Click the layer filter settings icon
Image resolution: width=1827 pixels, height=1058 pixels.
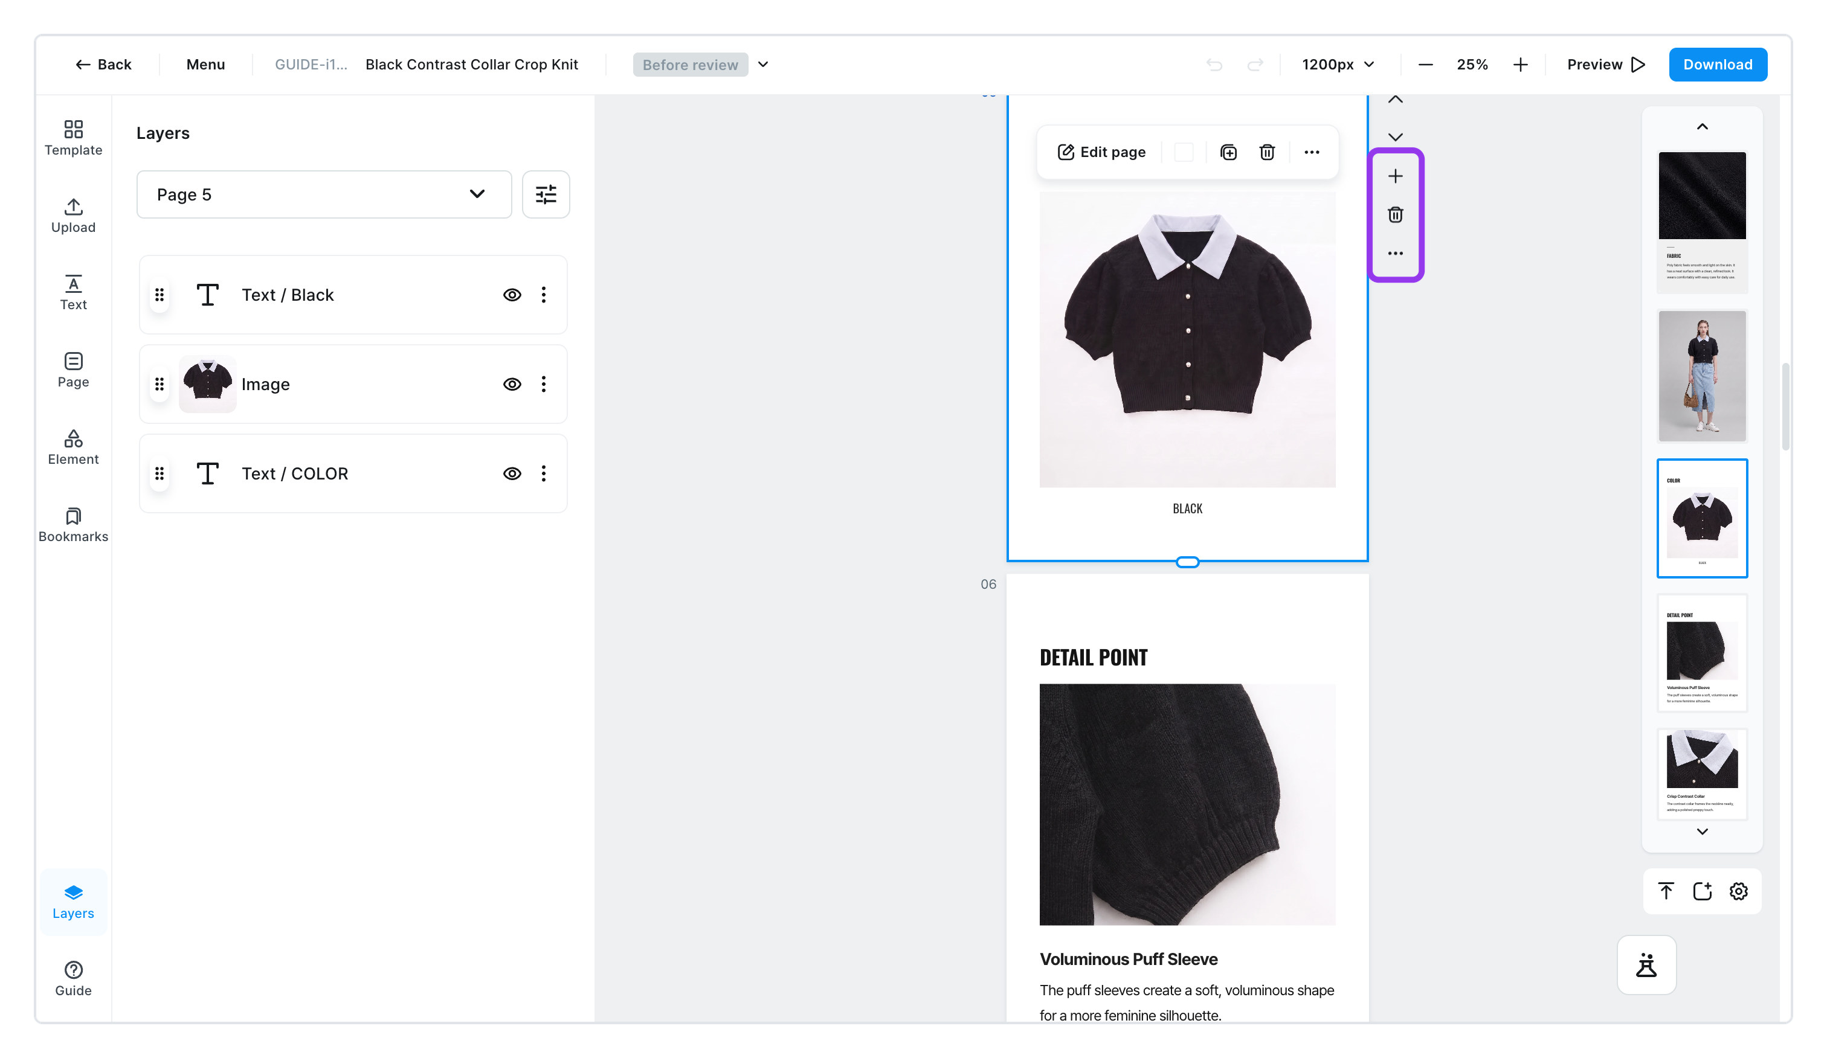coord(546,194)
